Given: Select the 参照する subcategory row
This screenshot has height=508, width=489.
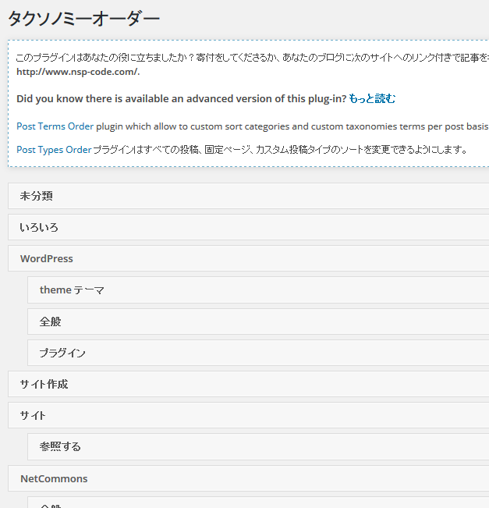Looking at the screenshot, I should [257, 447].
